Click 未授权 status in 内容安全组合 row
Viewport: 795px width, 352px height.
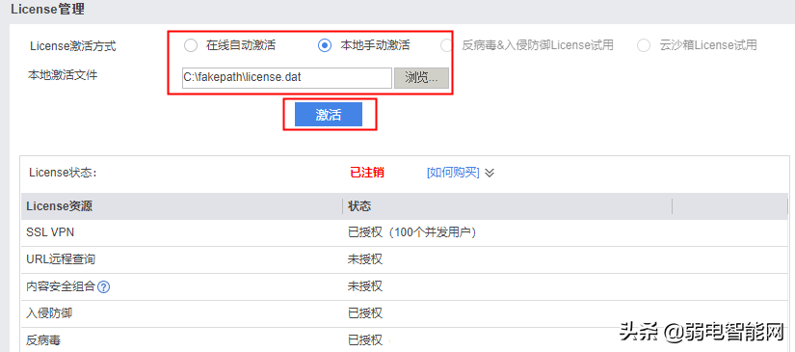click(x=364, y=286)
